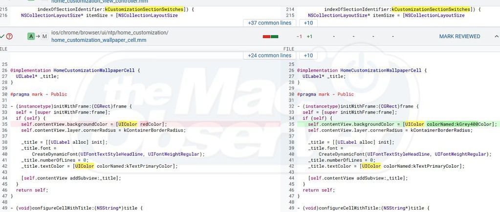Open the home_customization_wallpaper_cell.mm file link
Screen dimensions: 500x212
click(x=109, y=40)
